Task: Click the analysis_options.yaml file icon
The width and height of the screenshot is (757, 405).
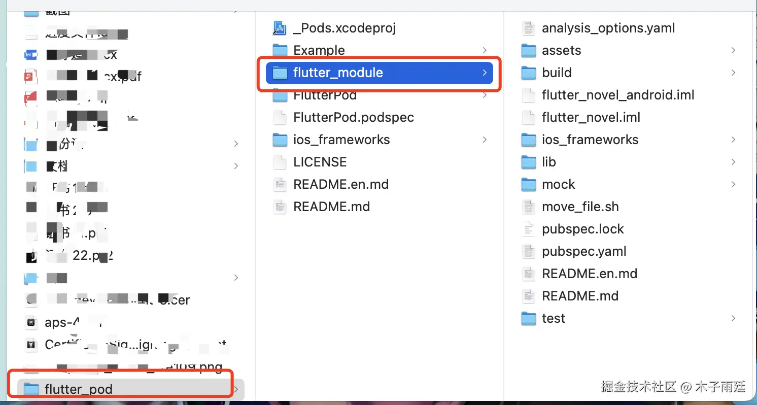Action: click(529, 28)
